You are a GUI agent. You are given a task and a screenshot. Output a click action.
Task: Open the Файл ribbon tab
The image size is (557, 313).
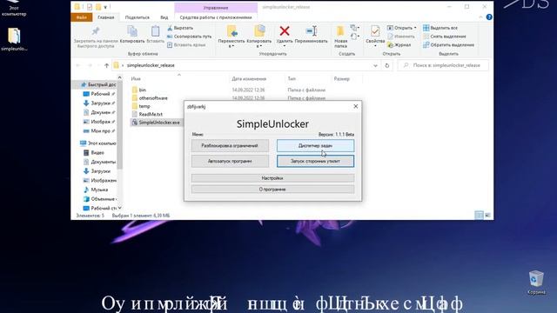coord(81,17)
